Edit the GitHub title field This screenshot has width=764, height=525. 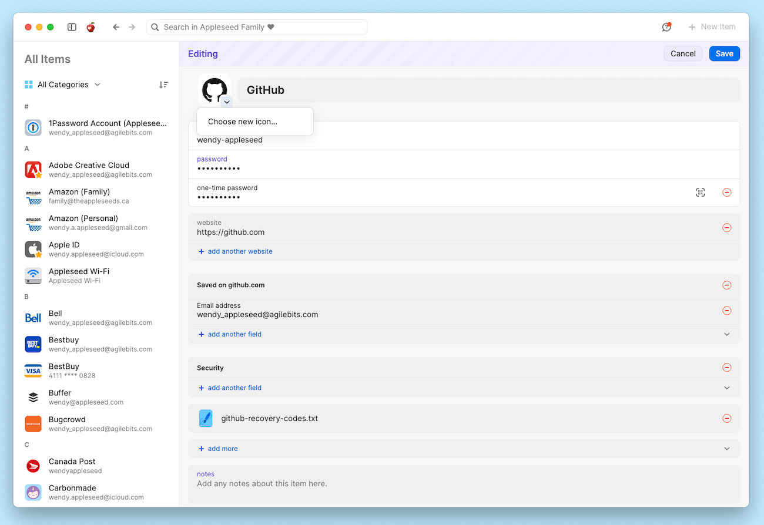click(489, 90)
